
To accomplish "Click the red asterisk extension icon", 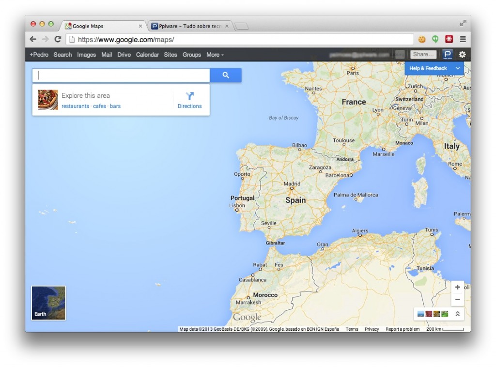I will (449, 39).
